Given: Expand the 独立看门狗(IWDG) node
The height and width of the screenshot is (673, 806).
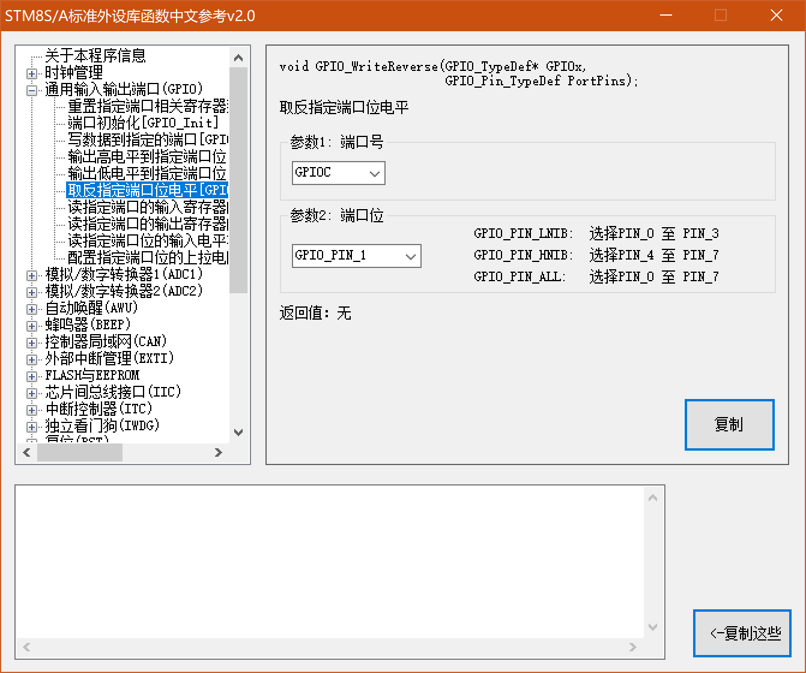Looking at the screenshot, I should click(x=31, y=425).
